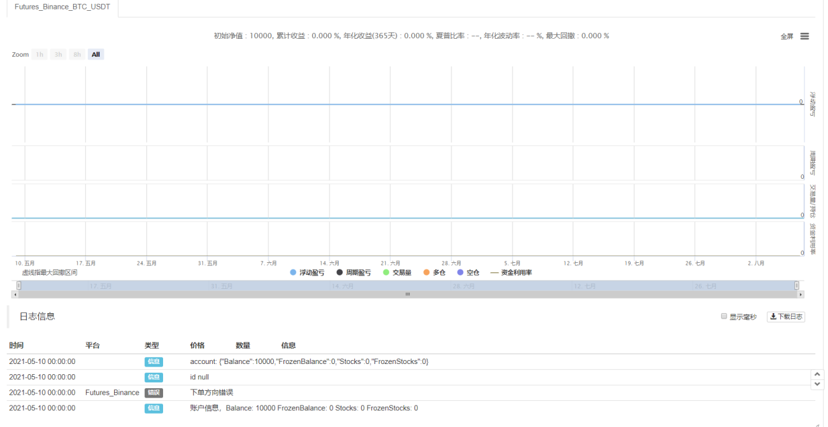Click the 数量 column header

(x=243, y=346)
